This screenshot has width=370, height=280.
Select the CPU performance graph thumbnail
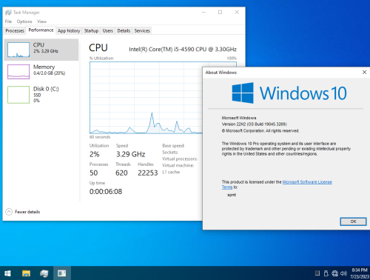tap(18, 50)
